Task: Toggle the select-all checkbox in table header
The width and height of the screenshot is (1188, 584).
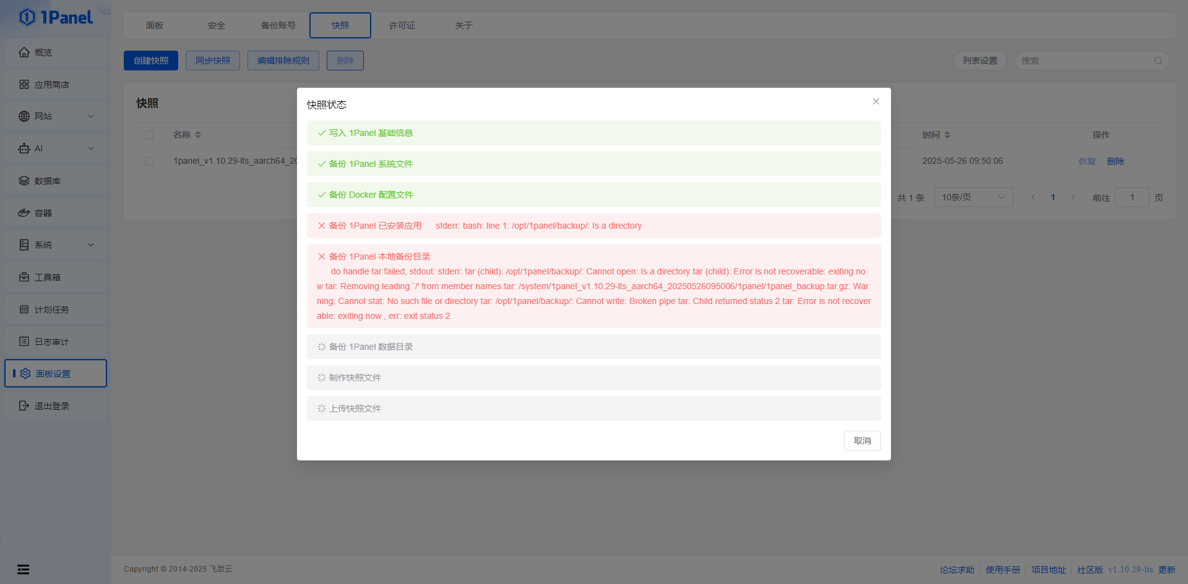Action: (149, 135)
